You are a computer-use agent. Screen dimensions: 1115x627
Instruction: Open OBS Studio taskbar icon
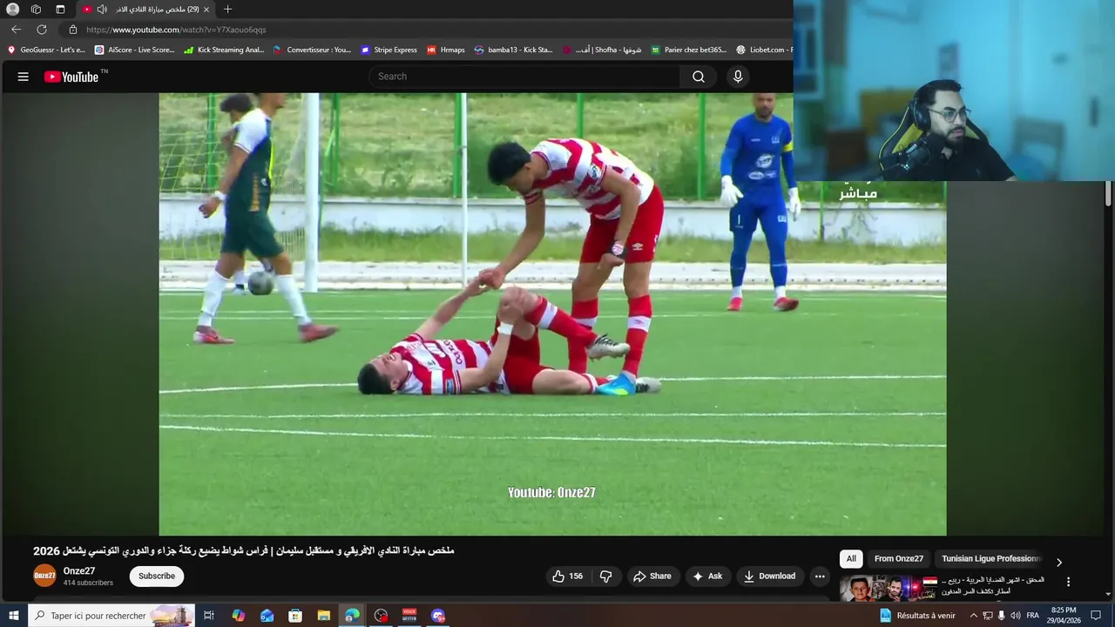click(381, 616)
